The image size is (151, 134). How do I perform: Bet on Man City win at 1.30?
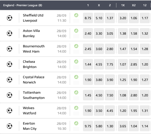click(x=110, y=126)
